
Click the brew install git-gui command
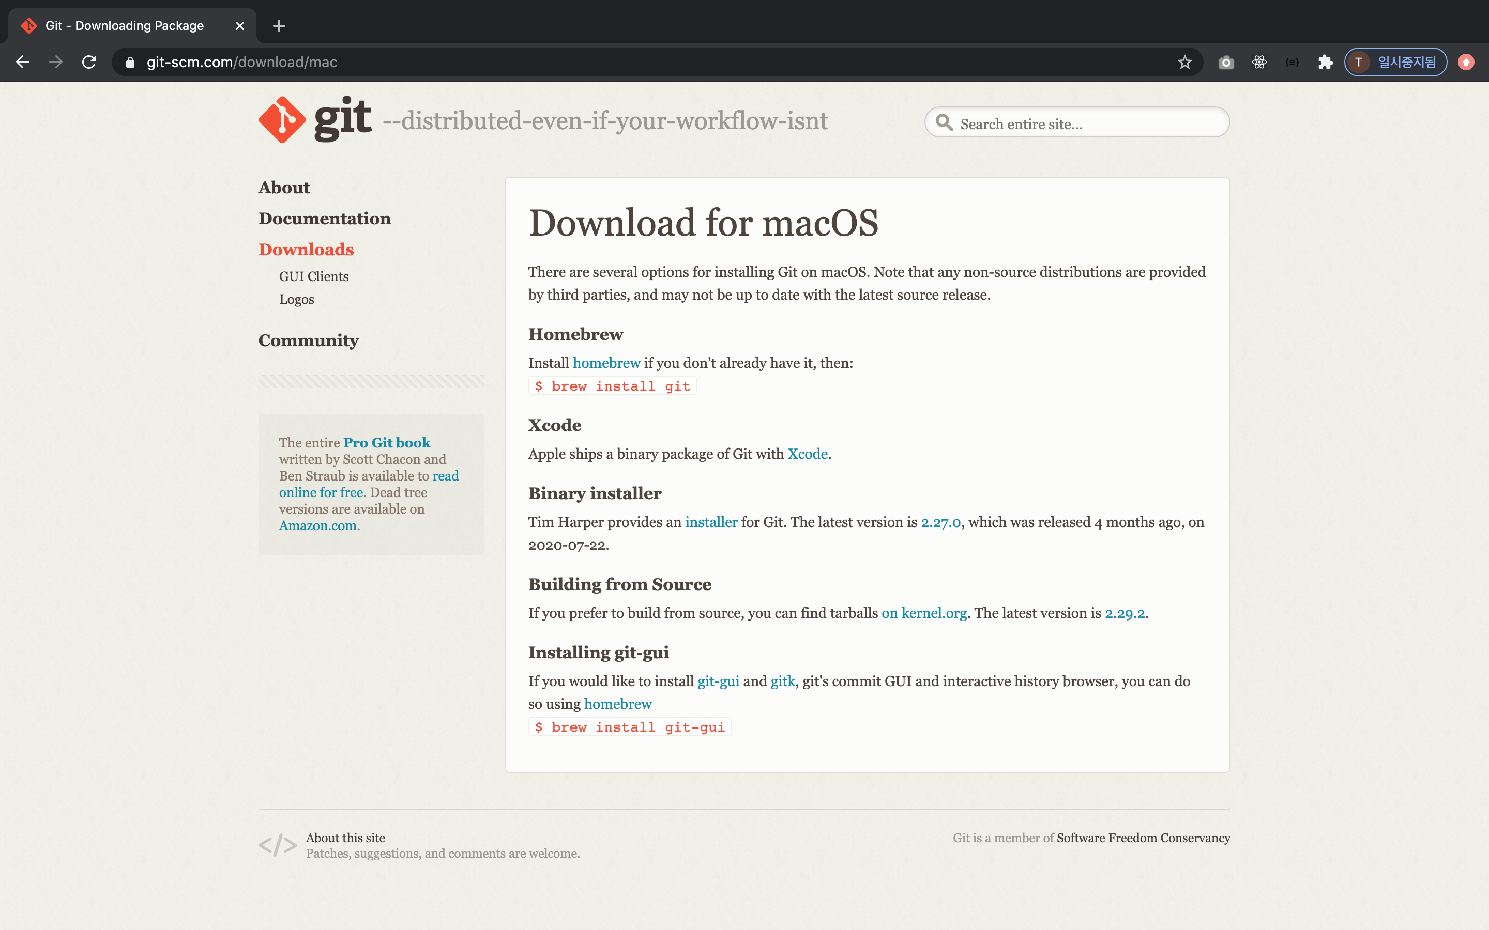point(629,727)
